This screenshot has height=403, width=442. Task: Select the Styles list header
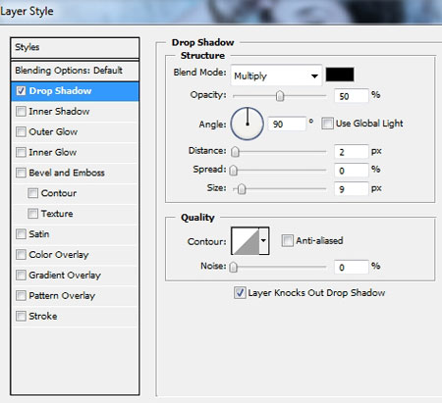pyautogui.click(x=75, y=48)
